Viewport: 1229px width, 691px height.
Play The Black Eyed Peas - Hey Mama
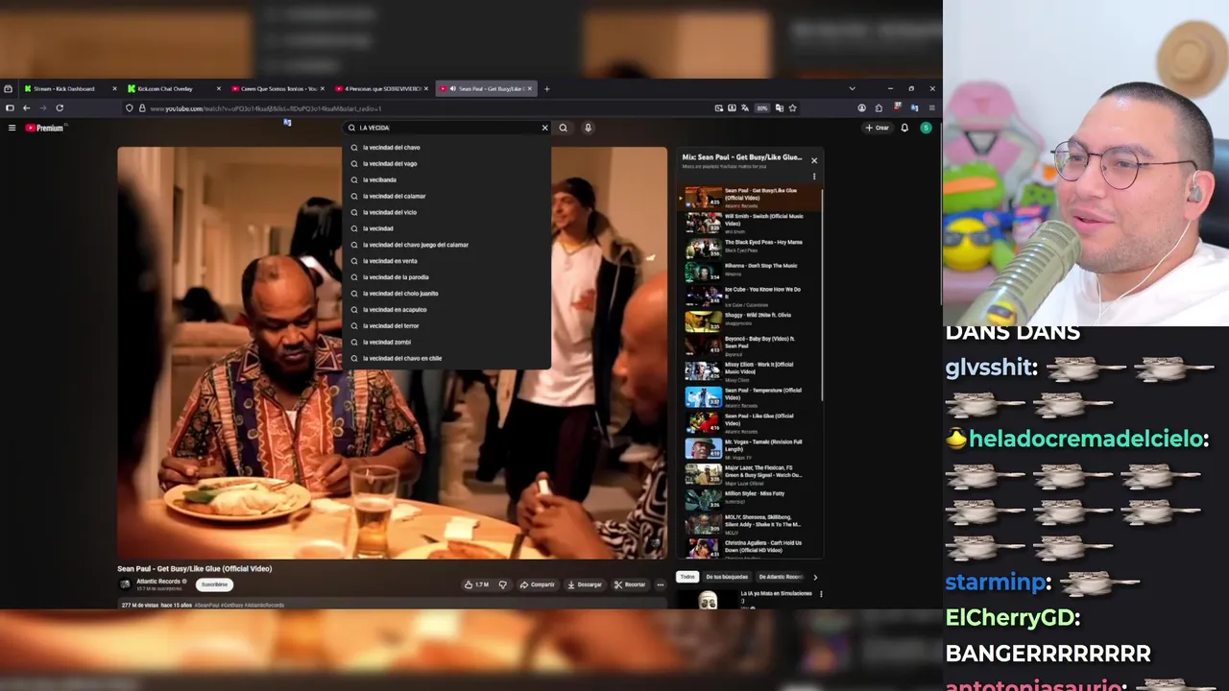750,249
